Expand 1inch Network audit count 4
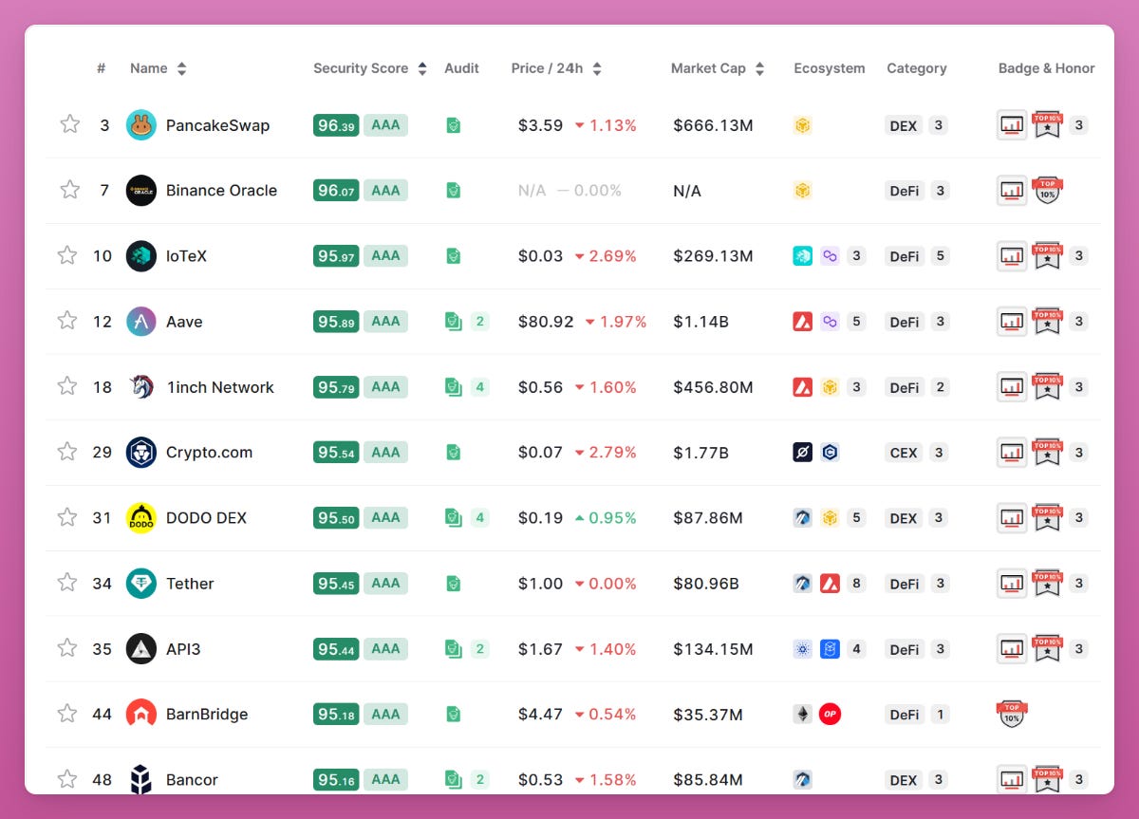The image size is (1139, 819). (480, 386)
